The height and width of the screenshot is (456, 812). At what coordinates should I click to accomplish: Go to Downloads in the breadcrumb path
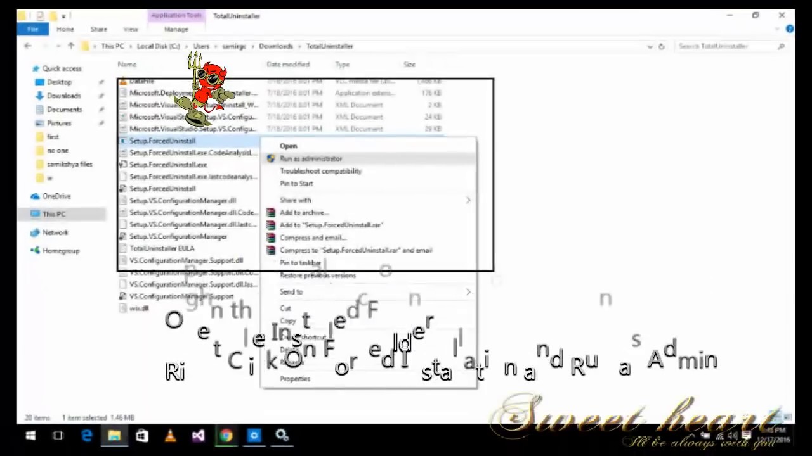(x=276, y=46)
